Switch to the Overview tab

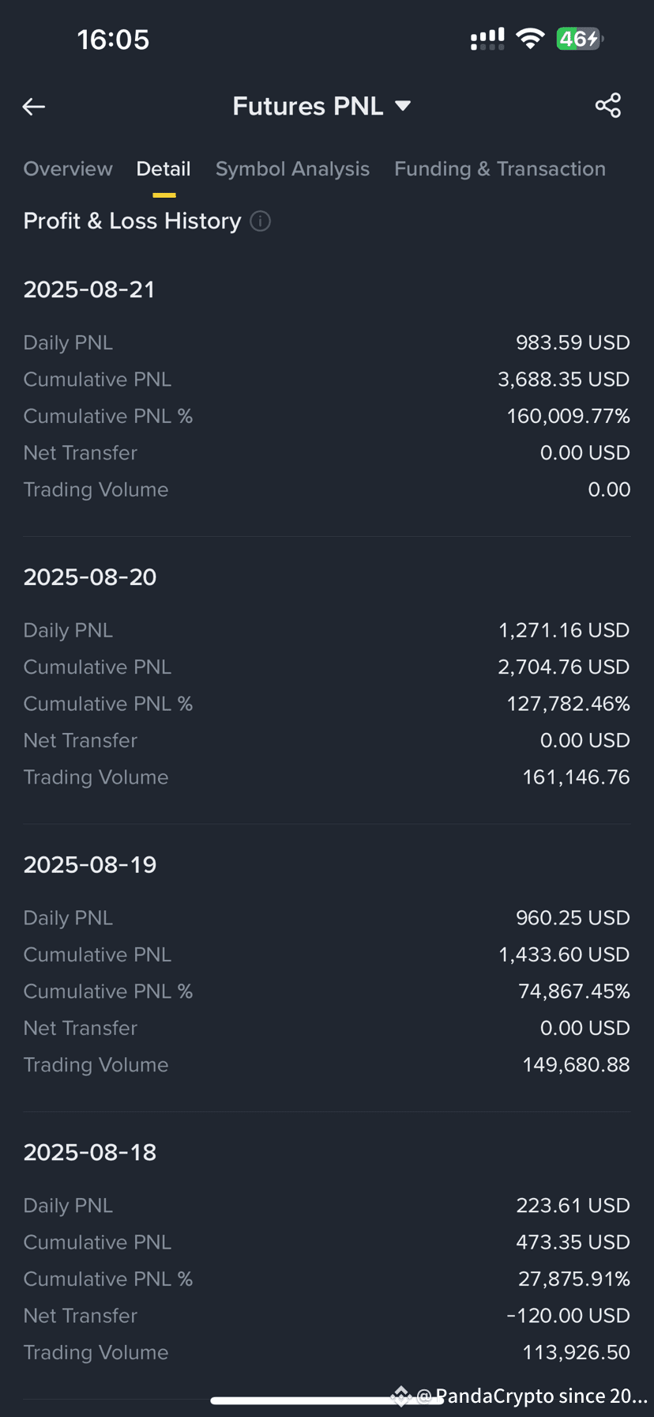[x=68, y=168]
